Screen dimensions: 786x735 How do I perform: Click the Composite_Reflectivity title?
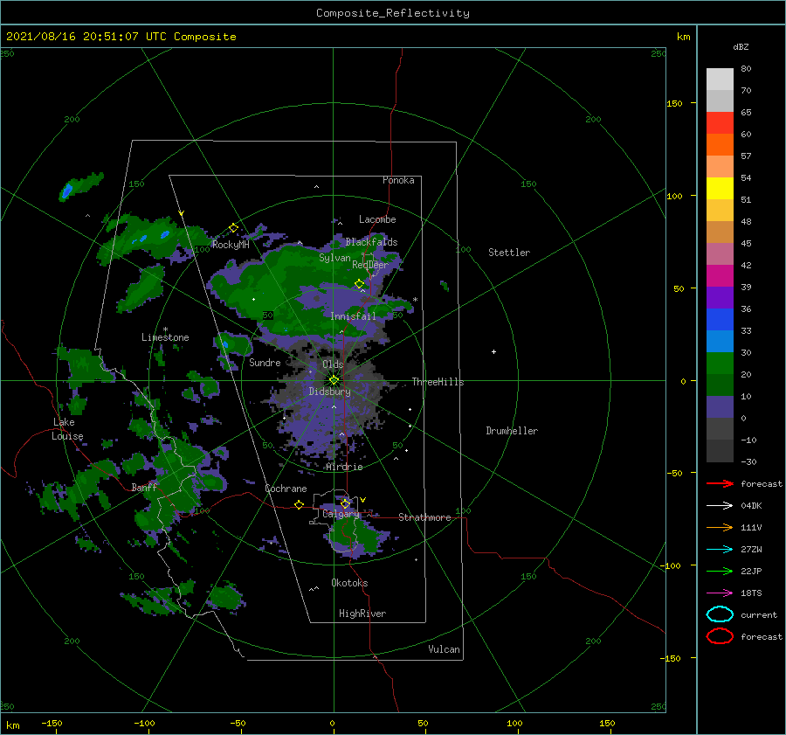[393, 13]
